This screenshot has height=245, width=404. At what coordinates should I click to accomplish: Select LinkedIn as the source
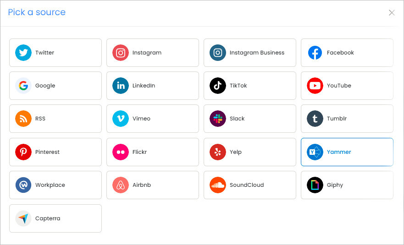(153, 86)
